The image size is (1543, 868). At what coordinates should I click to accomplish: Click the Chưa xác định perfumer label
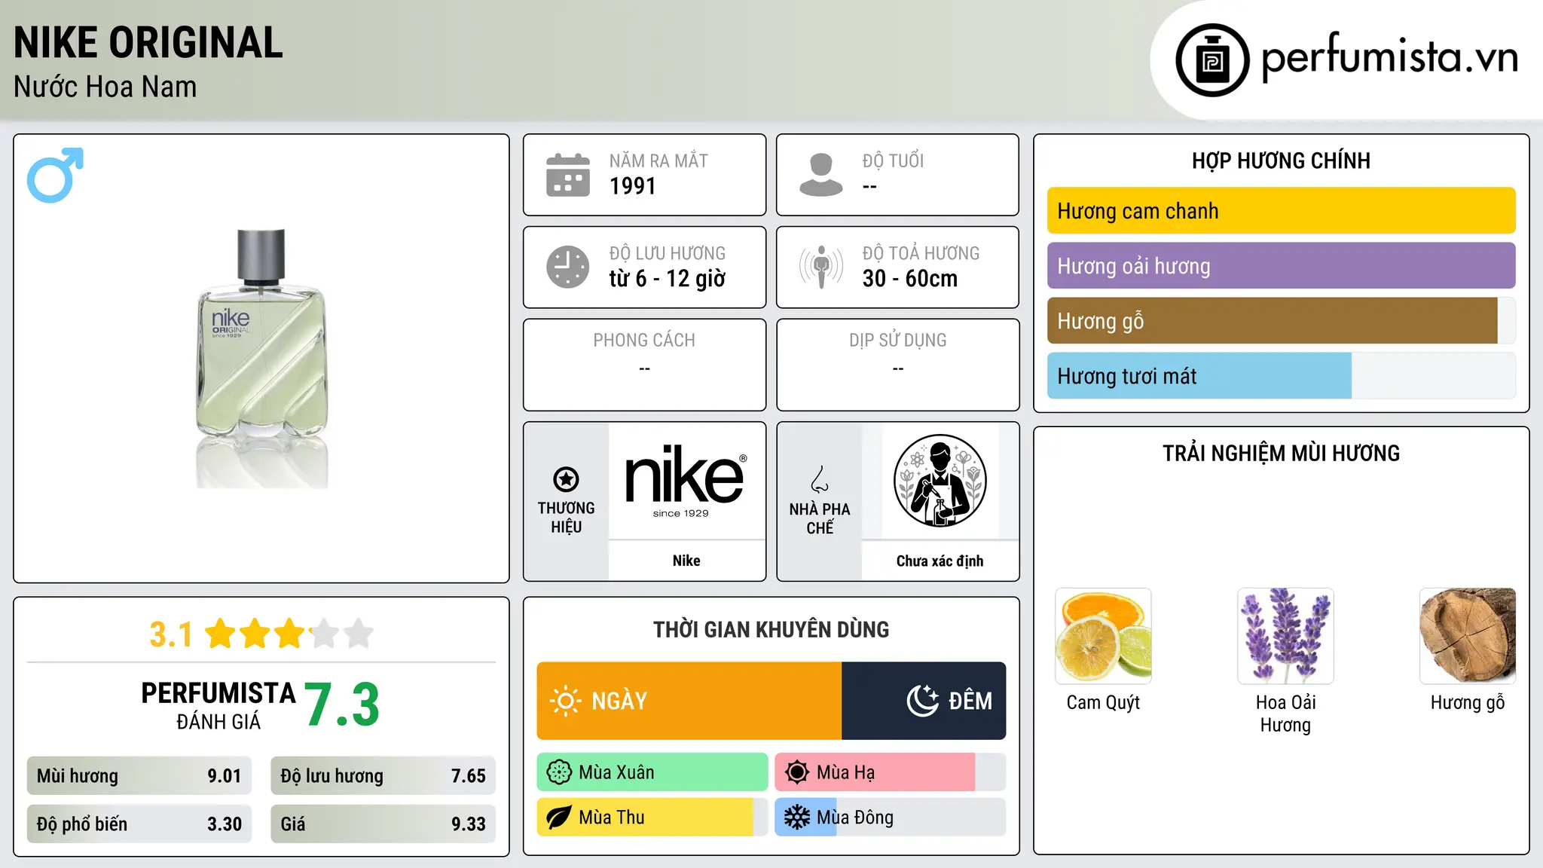[x=940, y=561]
